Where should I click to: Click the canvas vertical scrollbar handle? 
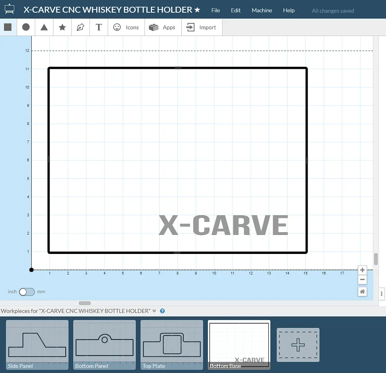coord(376,259)
